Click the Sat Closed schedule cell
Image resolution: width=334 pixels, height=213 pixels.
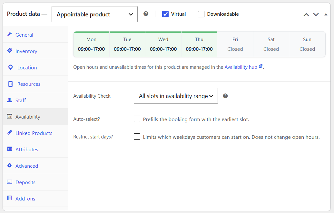pos(271,44)
